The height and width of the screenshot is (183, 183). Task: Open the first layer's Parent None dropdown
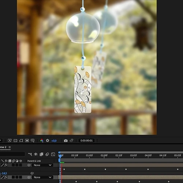(x=42, y=165)
